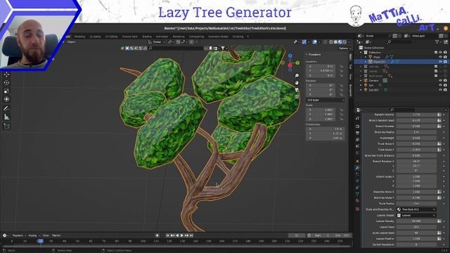Open the Scene properties tab icon

[358, 146]
